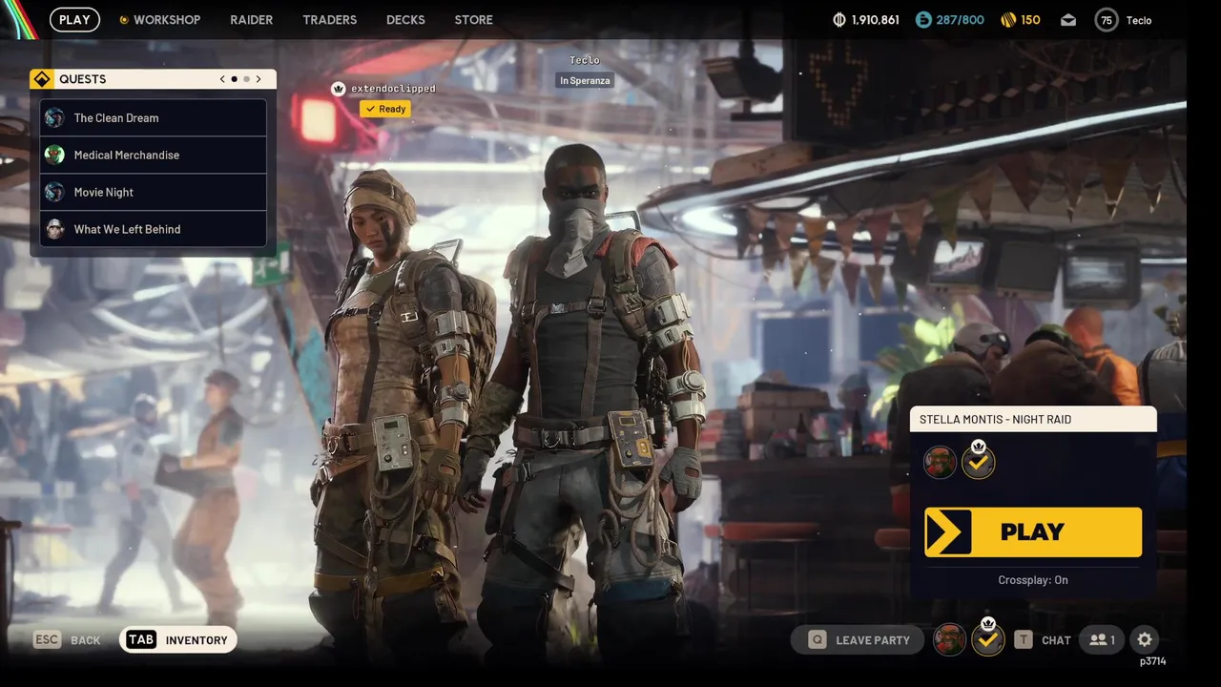The width and height of the screenshot is (1221, 687).
Task: Click the In Speranza status label
Action: pos(584,80)
